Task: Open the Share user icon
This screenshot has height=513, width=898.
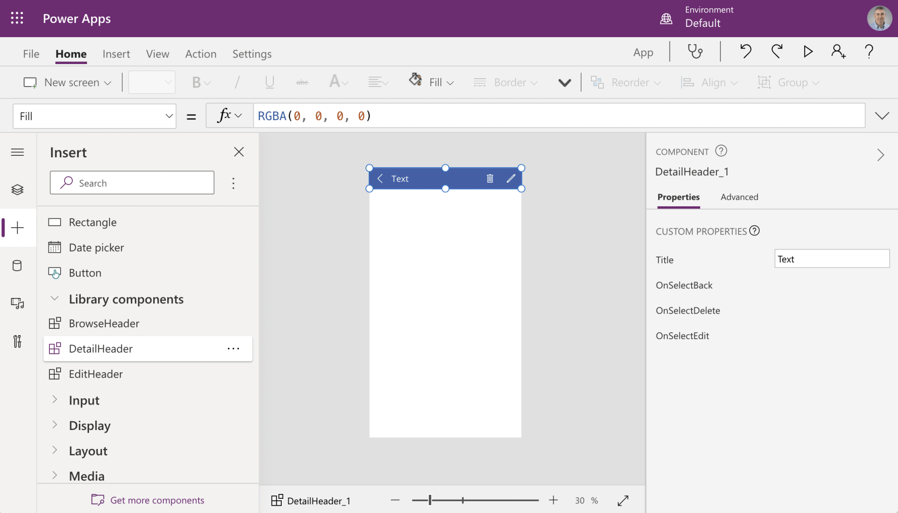Action: 838,51
